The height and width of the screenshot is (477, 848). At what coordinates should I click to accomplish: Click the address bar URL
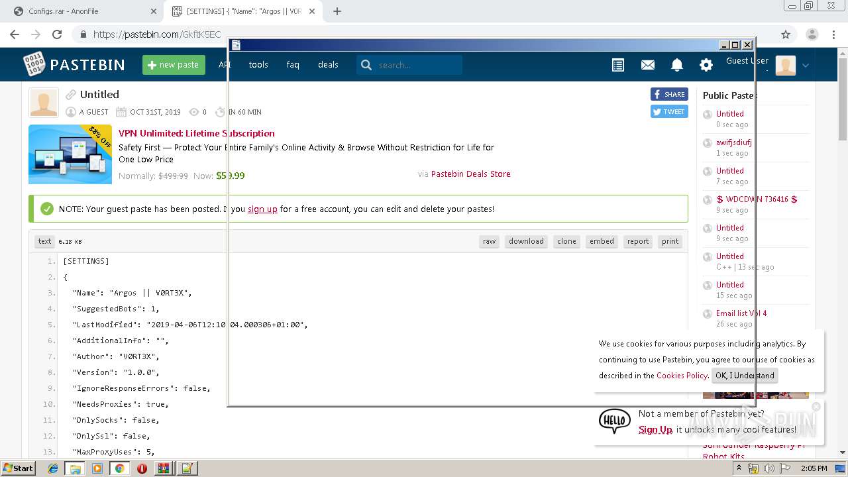(157, 34)
